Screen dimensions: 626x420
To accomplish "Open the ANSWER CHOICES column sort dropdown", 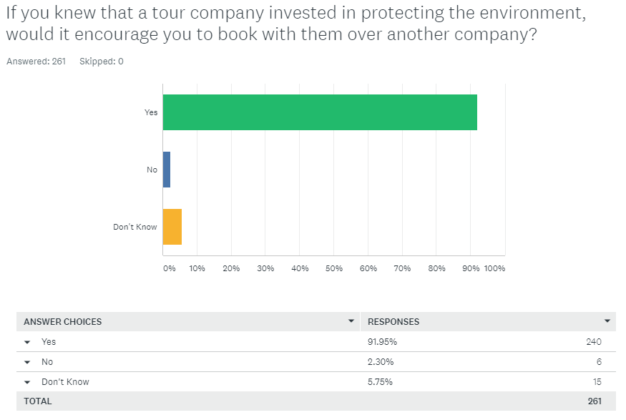I will pos(351,321).
